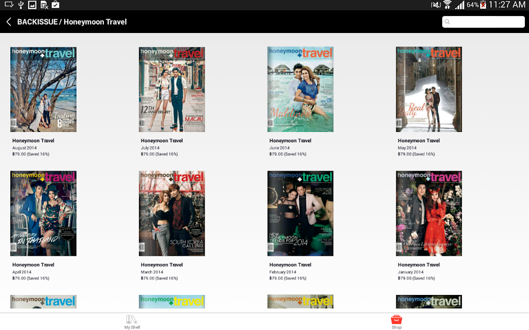
Task: Select the 'March 2014' date text
Action: (152, 272)
